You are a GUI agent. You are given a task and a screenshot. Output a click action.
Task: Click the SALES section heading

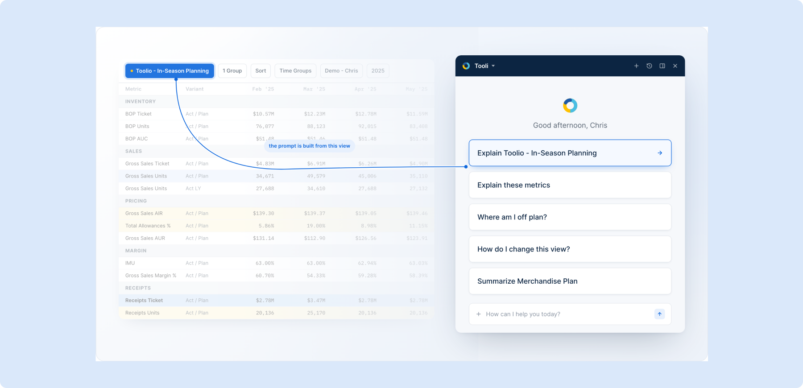pyautogui.click(x=134, y=151)
